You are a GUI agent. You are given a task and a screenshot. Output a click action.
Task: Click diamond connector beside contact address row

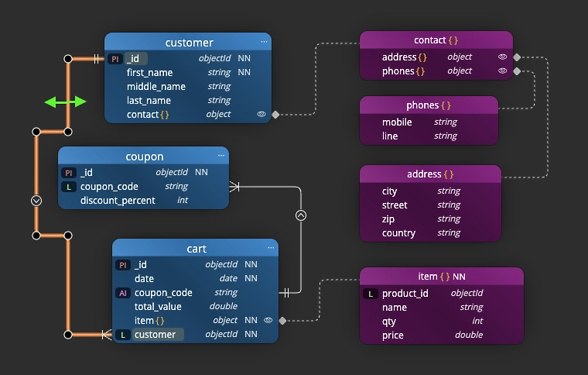[517, 57]
